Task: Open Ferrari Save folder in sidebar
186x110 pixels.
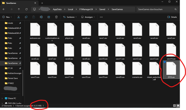Action: click(x=11, y=78)
